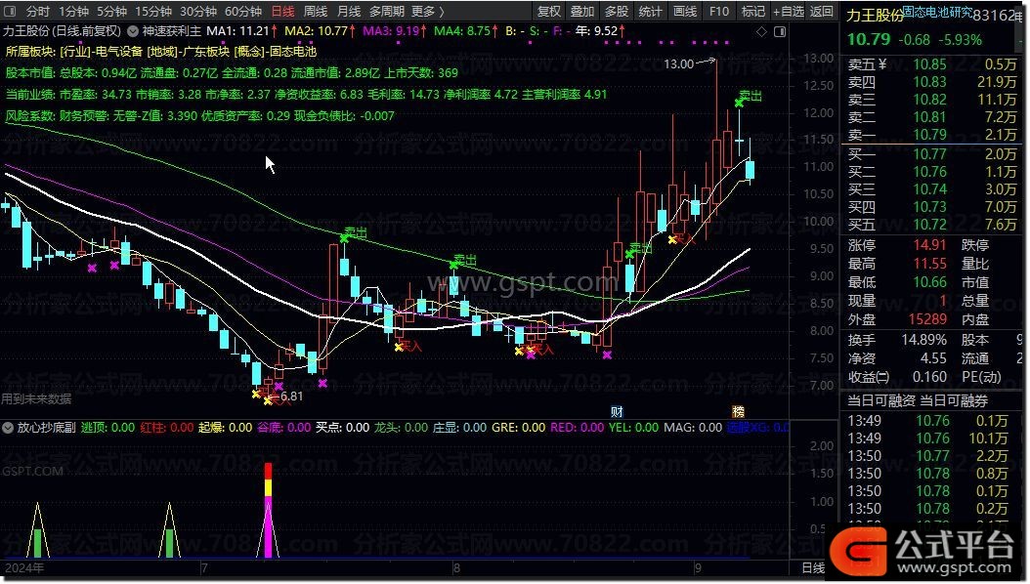Click the 外盘 value 15289
1030x584 pixels.
(927, 319)
